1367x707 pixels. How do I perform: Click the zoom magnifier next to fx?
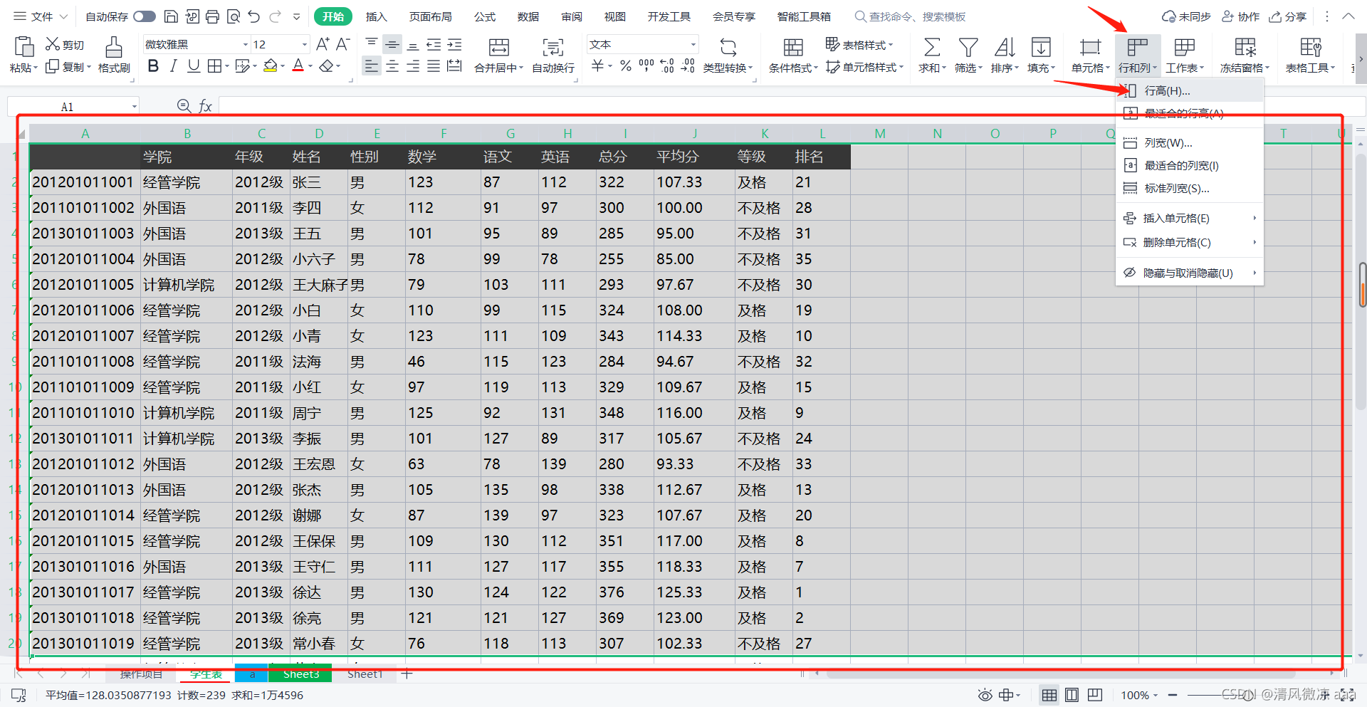pos(184,106)
